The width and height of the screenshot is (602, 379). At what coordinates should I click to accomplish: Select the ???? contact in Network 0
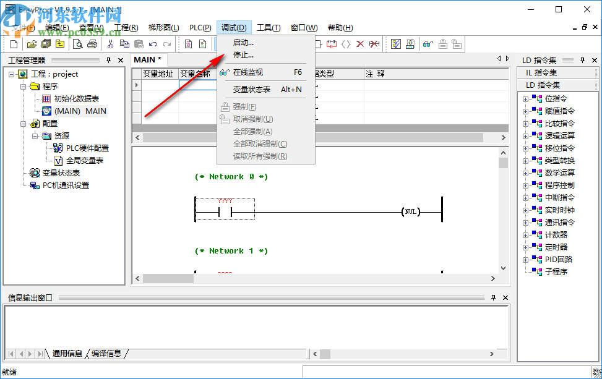(x=225, y=209)
